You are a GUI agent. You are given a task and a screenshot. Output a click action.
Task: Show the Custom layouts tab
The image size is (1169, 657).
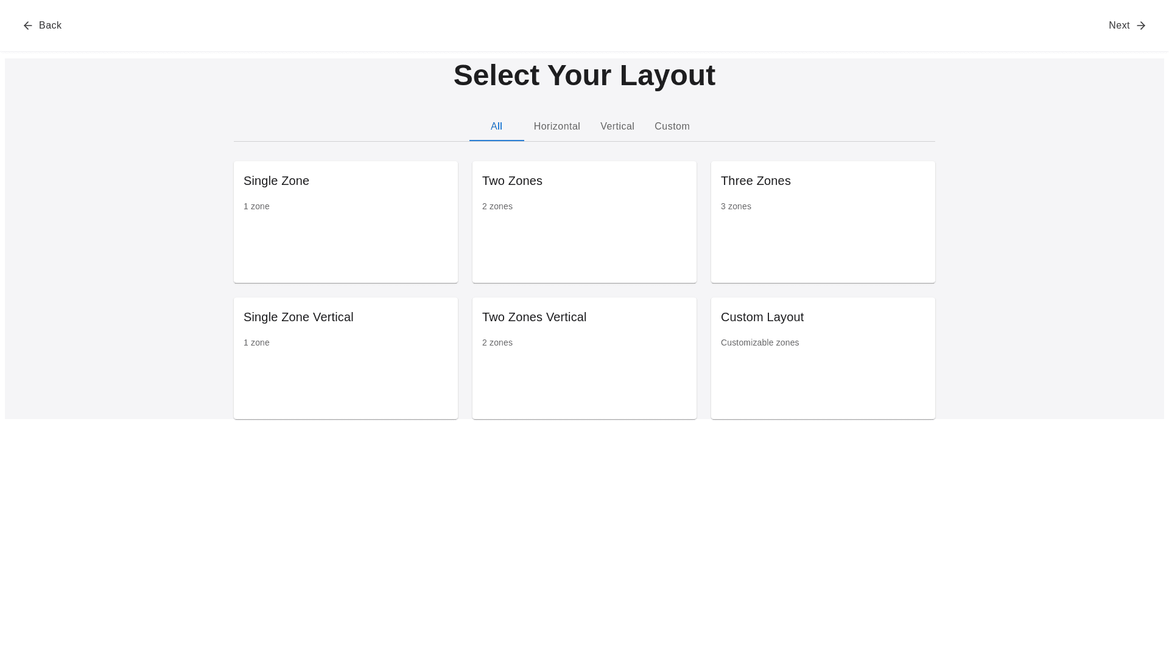click(x=672, y=127)
